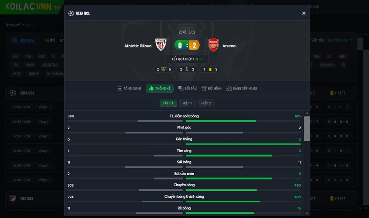Open the Tổng quan tab
369x218 pixels.
tap(129, 88)
